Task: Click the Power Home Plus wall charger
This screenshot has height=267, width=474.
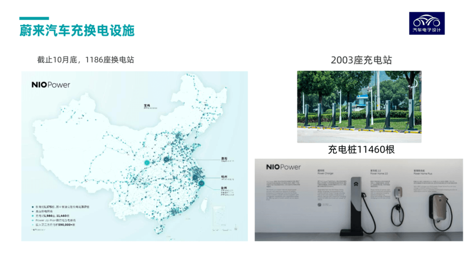Action: pyautogui.click(x=440, y=212)
